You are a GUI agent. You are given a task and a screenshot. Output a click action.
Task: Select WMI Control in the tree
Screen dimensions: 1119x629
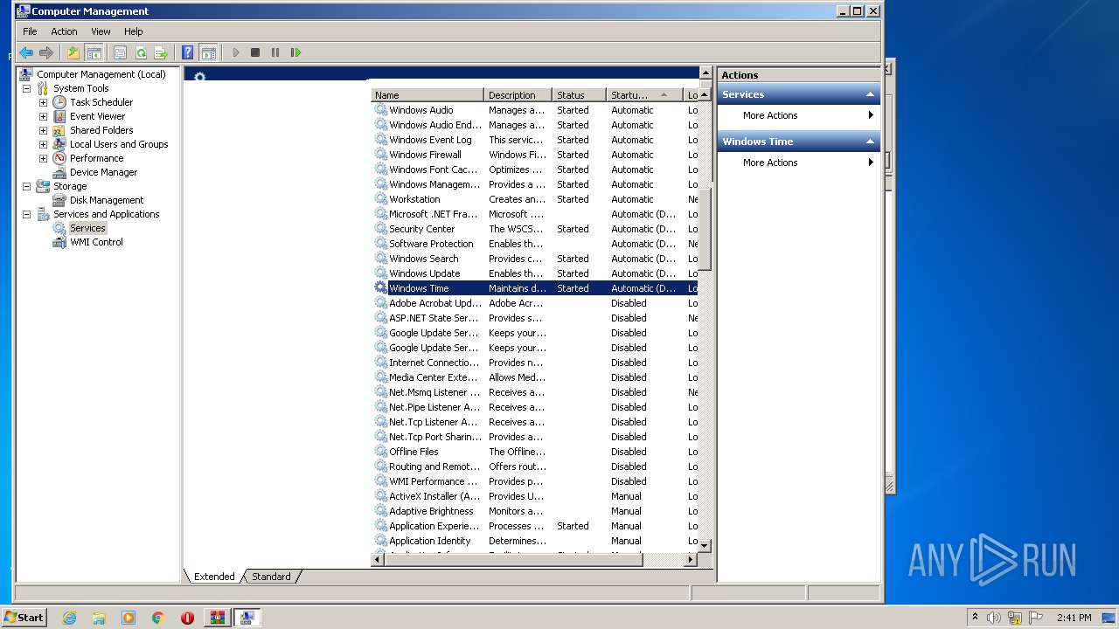(x=96, y=242)
